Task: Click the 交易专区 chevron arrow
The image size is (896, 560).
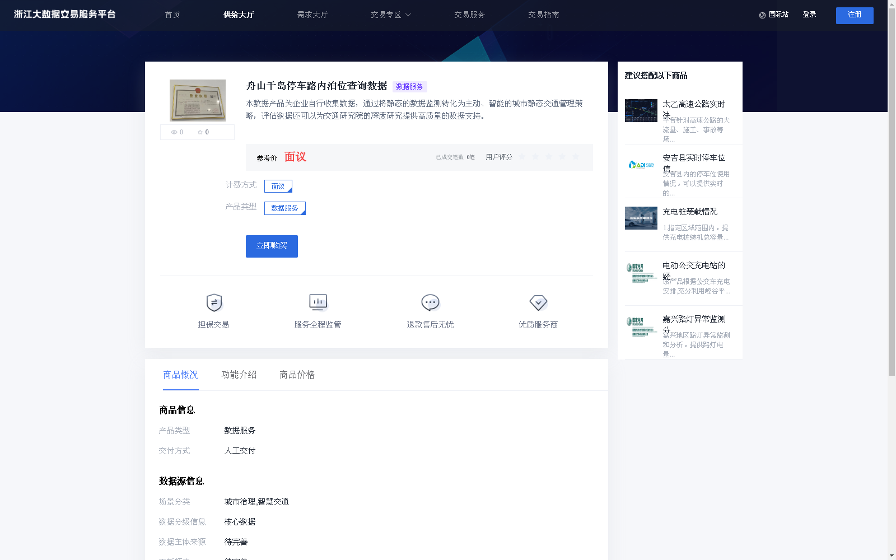Action: (x=408, y=15)
